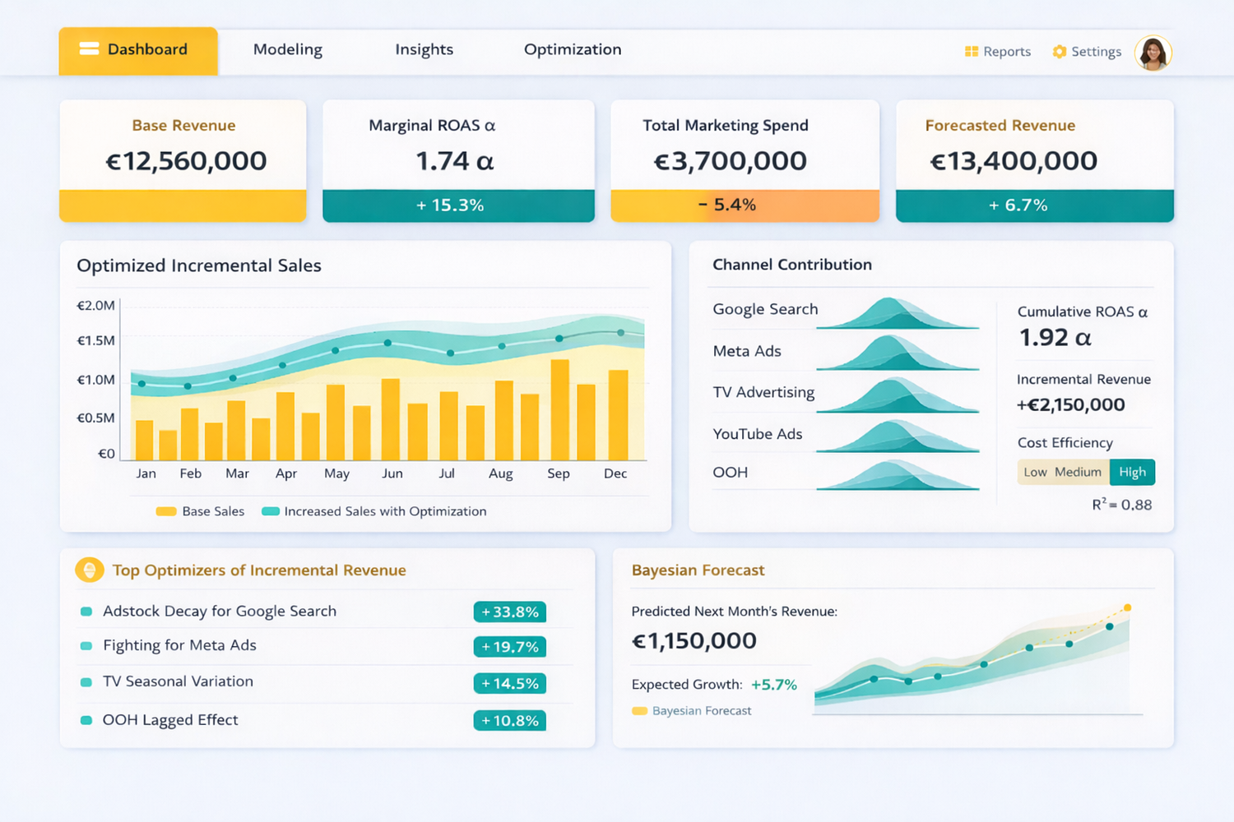1234x822 pixels.
Task: Select the Google Search channel distribution
Action: [897, 313]
